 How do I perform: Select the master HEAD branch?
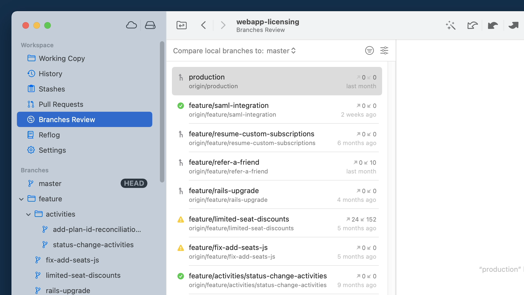point(50,184)
